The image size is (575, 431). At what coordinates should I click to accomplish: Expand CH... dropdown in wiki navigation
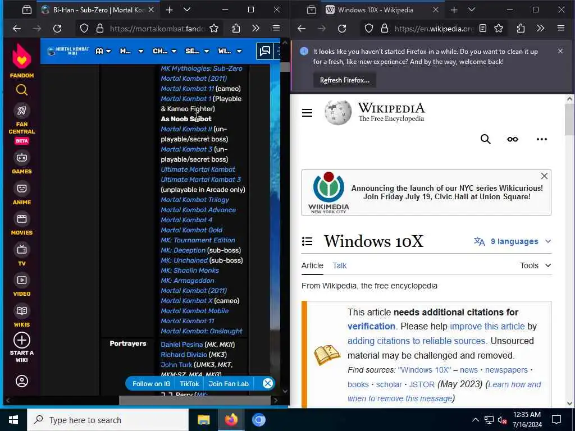point(165,51)
